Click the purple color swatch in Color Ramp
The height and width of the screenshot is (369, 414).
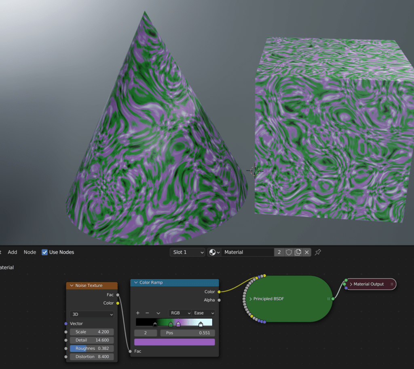click(x=174, y=341)
